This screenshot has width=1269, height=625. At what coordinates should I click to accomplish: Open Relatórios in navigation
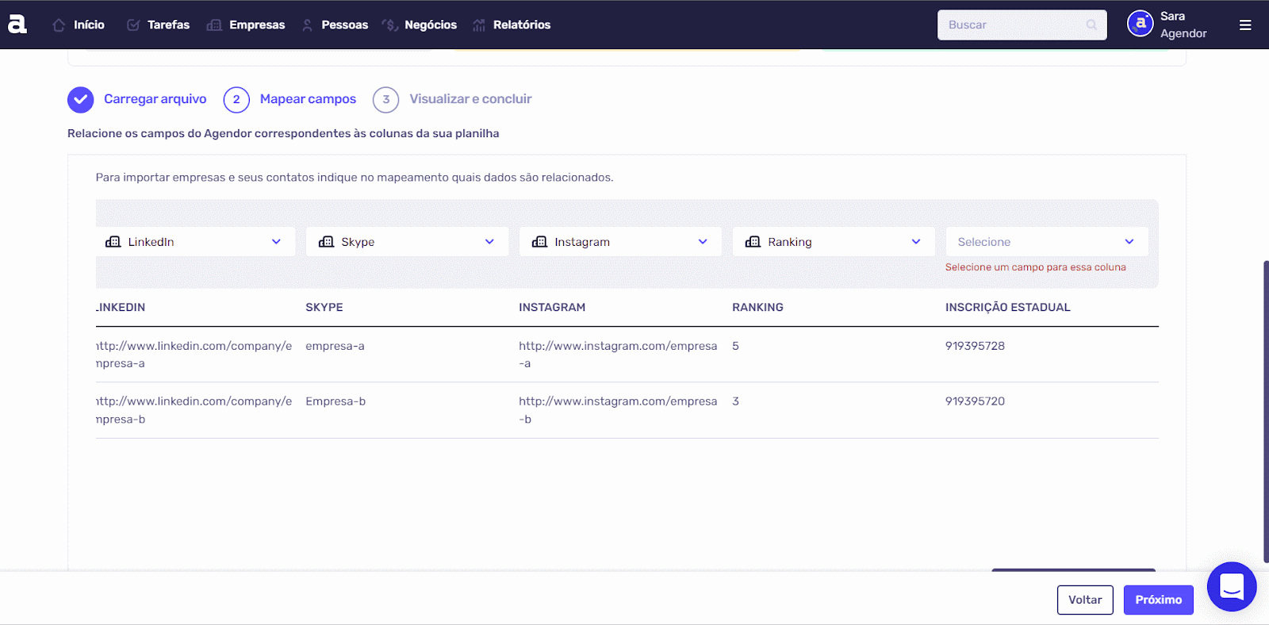click(522, 25)
